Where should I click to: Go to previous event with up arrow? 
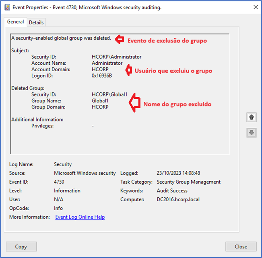tap(252, 117)
